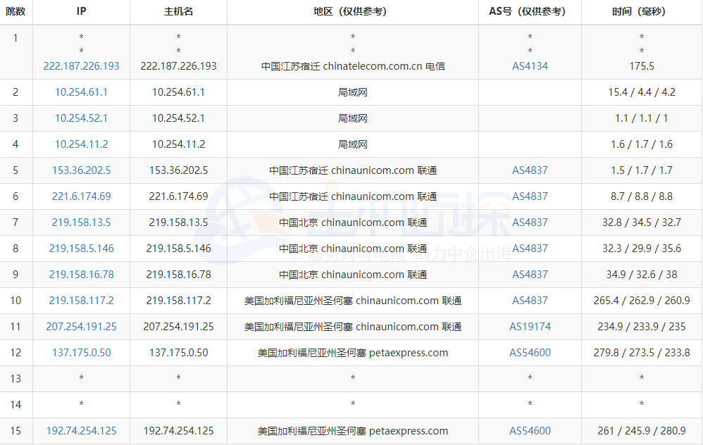Screen dimensions: 703x445
Task: Select time value 32.8 / 34.5 / 32.7
Action: tap(642, 222)
